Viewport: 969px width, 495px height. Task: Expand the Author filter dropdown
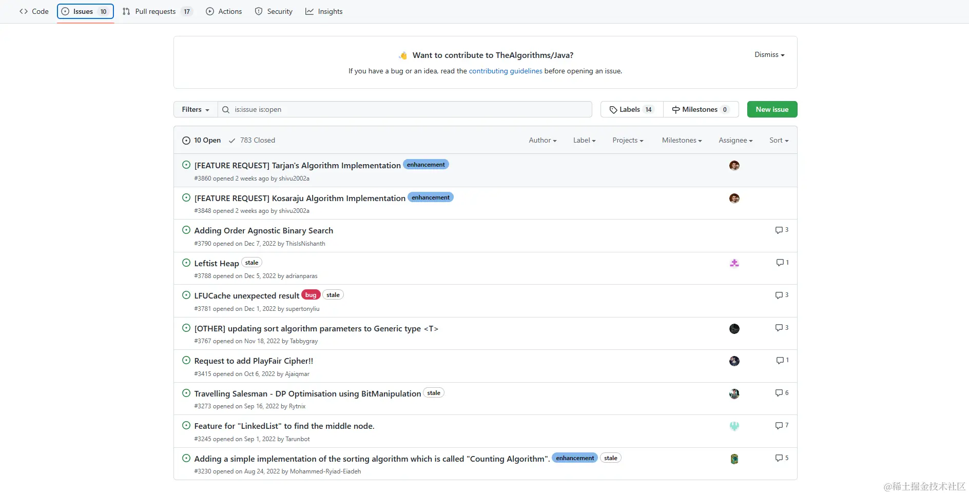[542, 141]
